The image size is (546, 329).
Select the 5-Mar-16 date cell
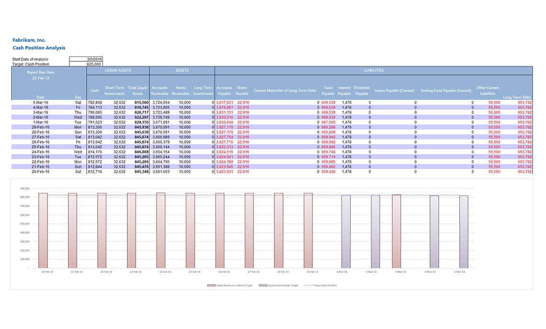40,102
